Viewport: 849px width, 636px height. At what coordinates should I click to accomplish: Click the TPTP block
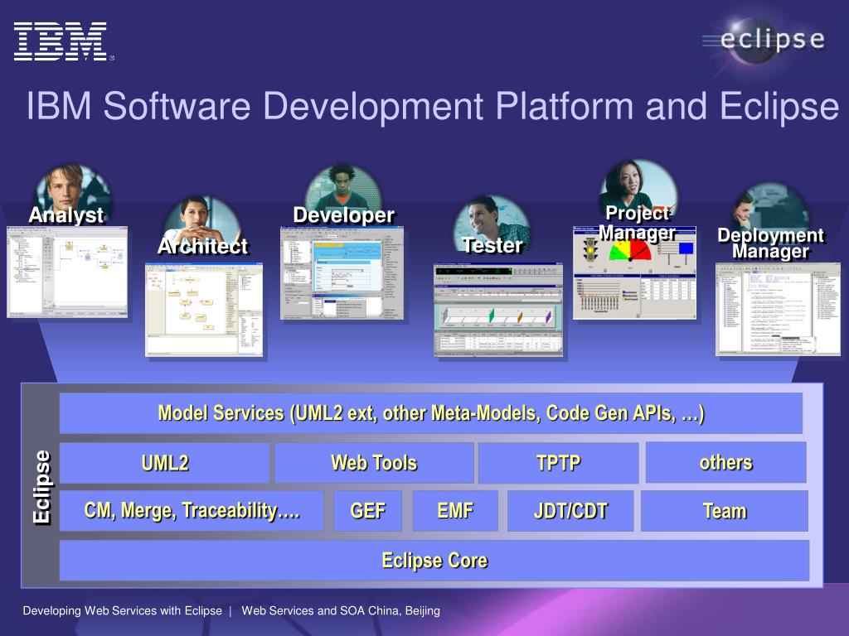coord(558,463)
